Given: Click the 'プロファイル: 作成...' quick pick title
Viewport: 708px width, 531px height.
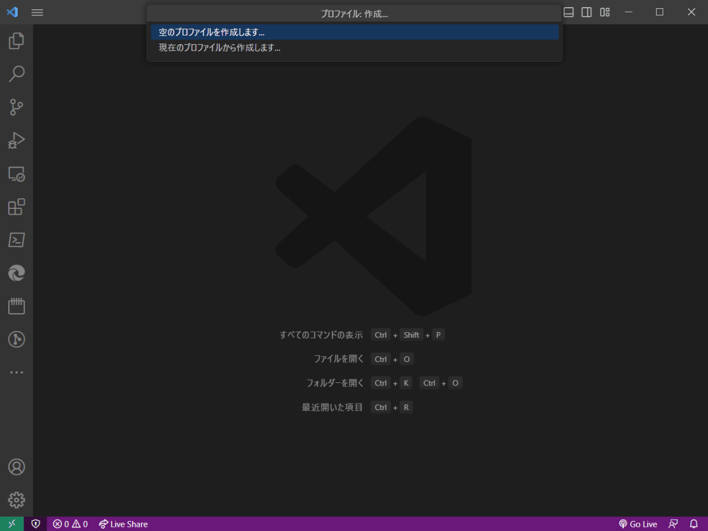Looking at the screenshot, I should (x=354, y=14).
